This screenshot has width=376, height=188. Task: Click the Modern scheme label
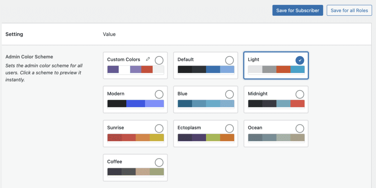coord(116,93)
